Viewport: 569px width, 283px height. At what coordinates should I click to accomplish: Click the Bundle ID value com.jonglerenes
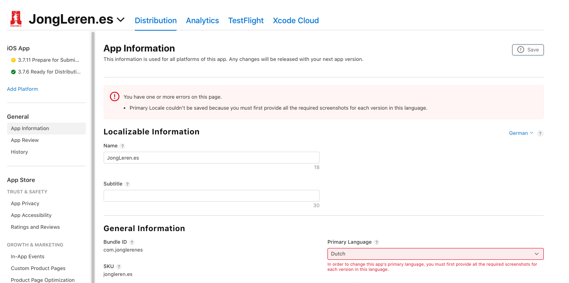click(123, 250)
